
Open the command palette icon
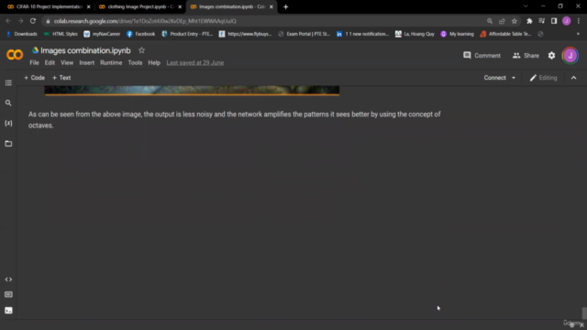tap(8, 295)
